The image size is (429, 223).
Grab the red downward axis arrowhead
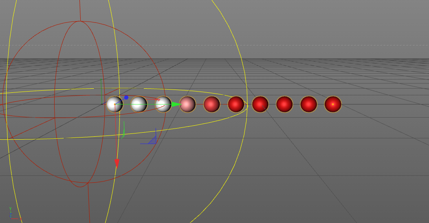click(117, 163)
